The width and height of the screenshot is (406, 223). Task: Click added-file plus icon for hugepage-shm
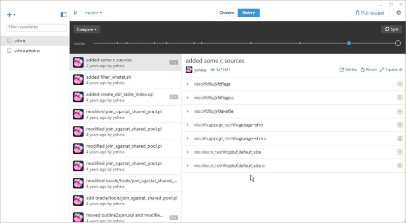click(x=400, y=125)
